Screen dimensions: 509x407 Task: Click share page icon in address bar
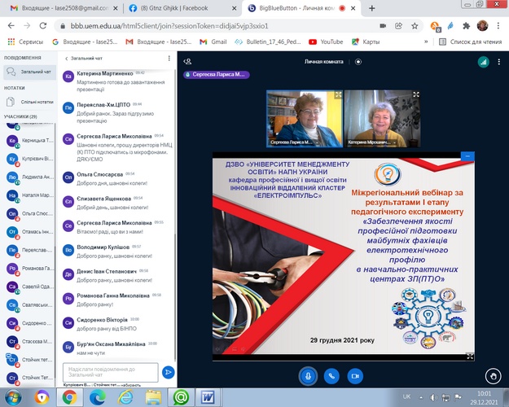click(x=398, y=26)
